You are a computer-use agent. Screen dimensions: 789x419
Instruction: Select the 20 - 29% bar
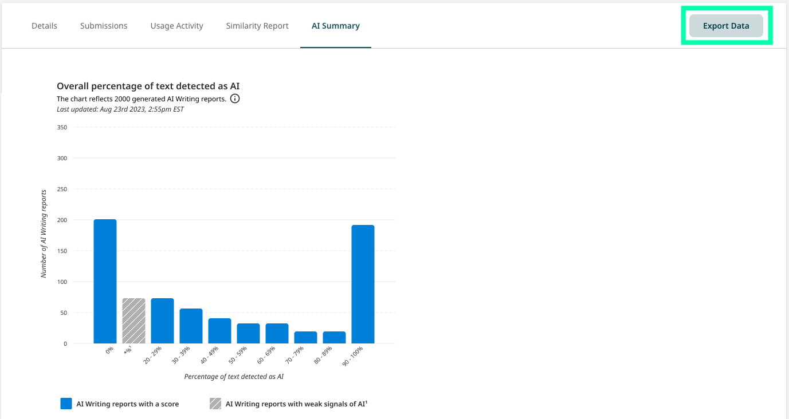[163, 321]
